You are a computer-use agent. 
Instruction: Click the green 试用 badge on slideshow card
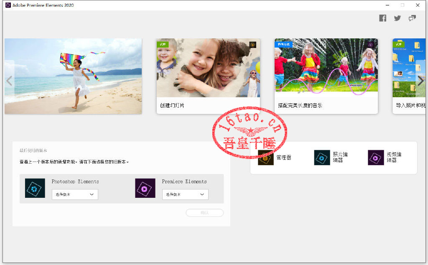tap(163, 44)
